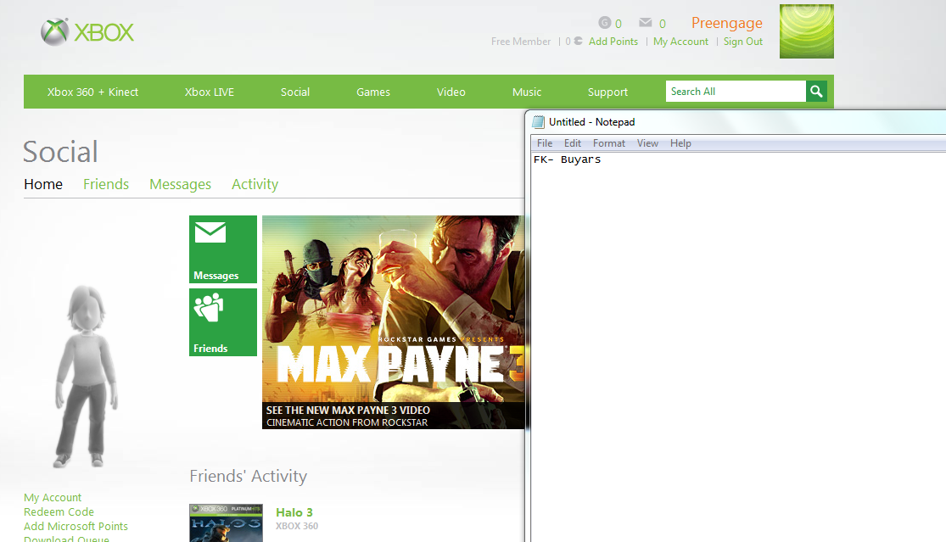Click the Gamerscore G icon

tap(605, 23)
